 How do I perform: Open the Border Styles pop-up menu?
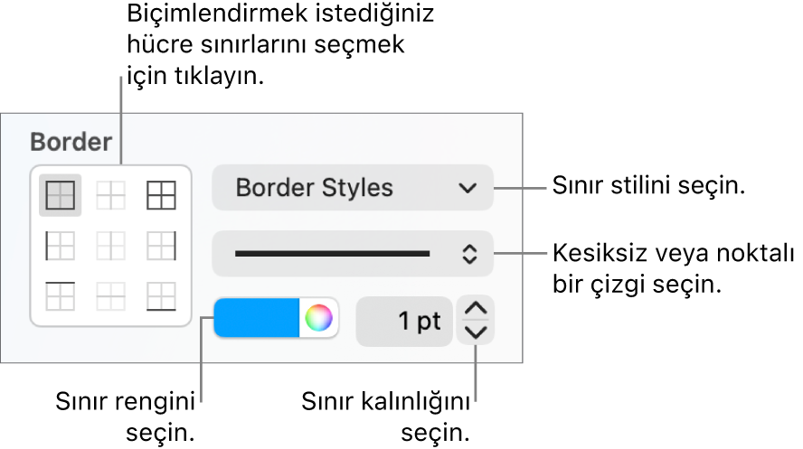(x=353, y=188)
